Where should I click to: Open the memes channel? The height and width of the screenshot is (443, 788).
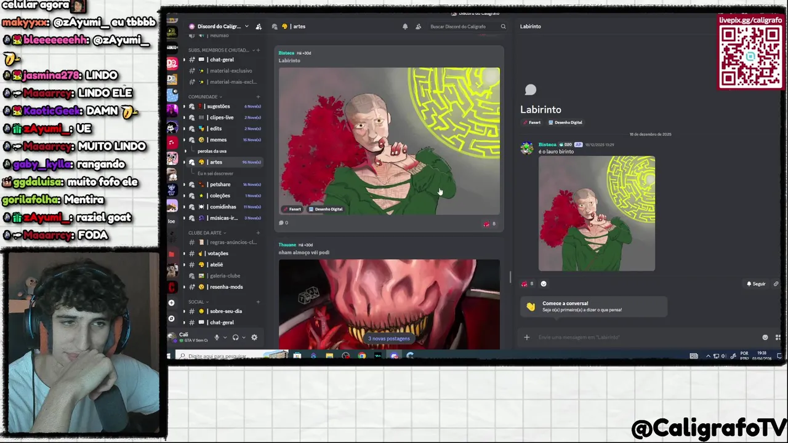tap(225, 140)
